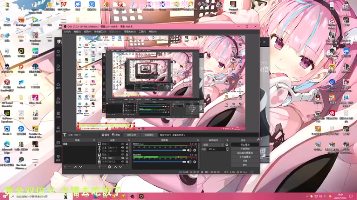The width and height of the screenshot is (357, 200).
Task: Move source up with the up arrow
Action: pyautogui.click(x=116, y=167)
